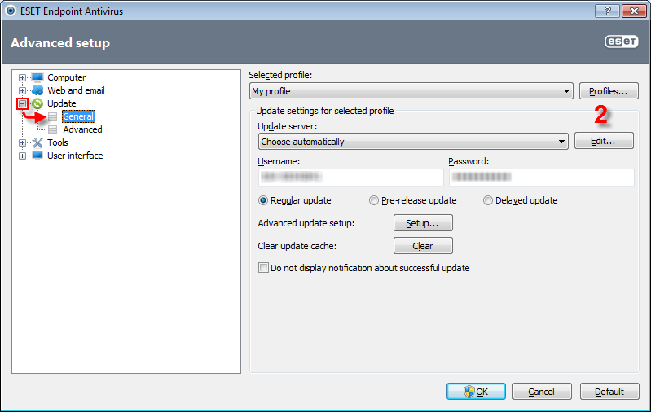Click inside the Password field

click(x=541, y=178)
